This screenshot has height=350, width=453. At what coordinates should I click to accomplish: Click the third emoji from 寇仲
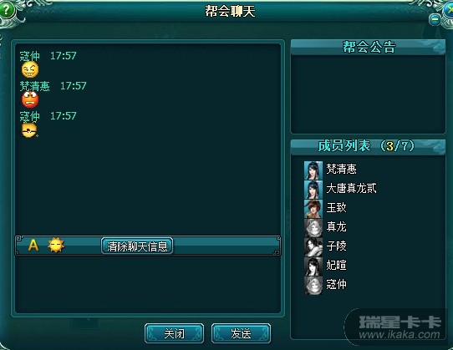[x=29, y=130]
